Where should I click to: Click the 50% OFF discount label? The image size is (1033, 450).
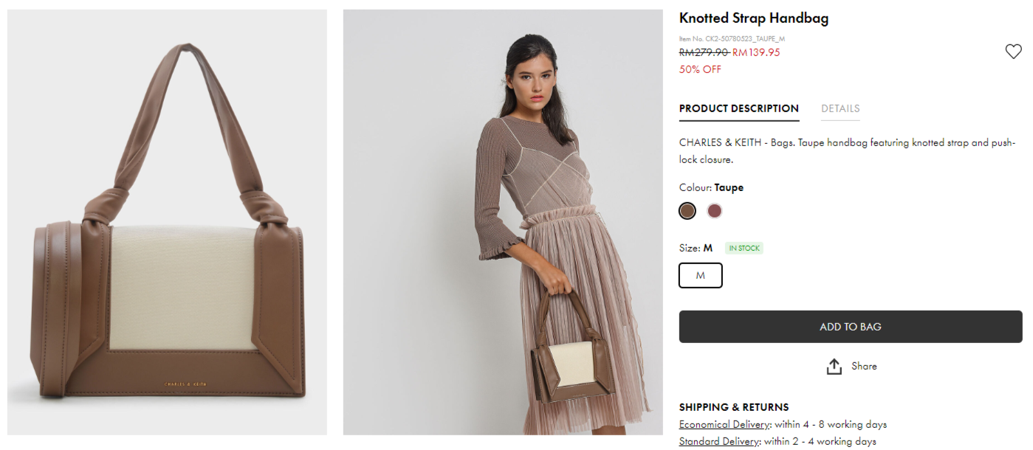click(700, 69)
